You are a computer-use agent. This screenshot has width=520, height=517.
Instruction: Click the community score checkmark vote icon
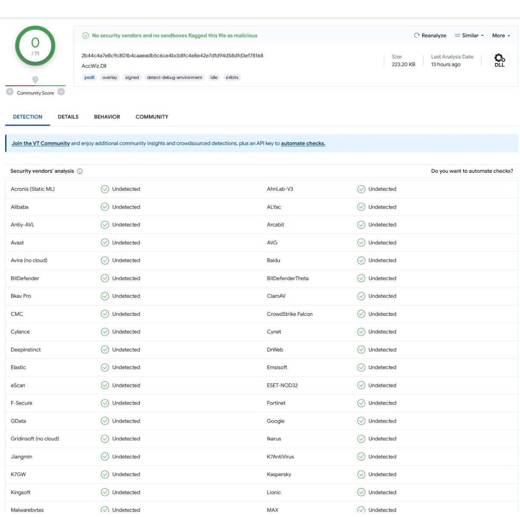61,92
